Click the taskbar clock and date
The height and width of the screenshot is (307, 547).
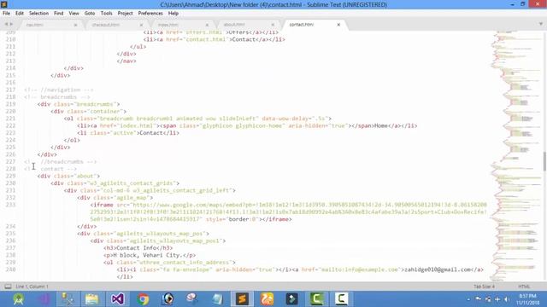pos(527,299)
